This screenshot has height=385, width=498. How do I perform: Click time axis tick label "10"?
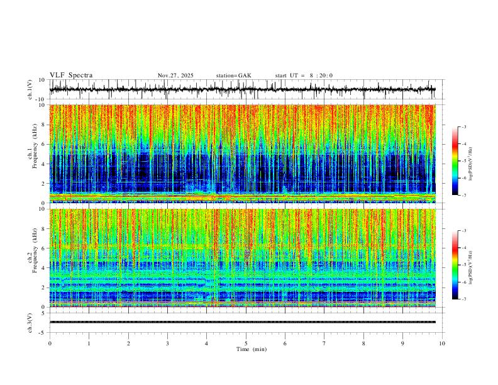[442, 343]
